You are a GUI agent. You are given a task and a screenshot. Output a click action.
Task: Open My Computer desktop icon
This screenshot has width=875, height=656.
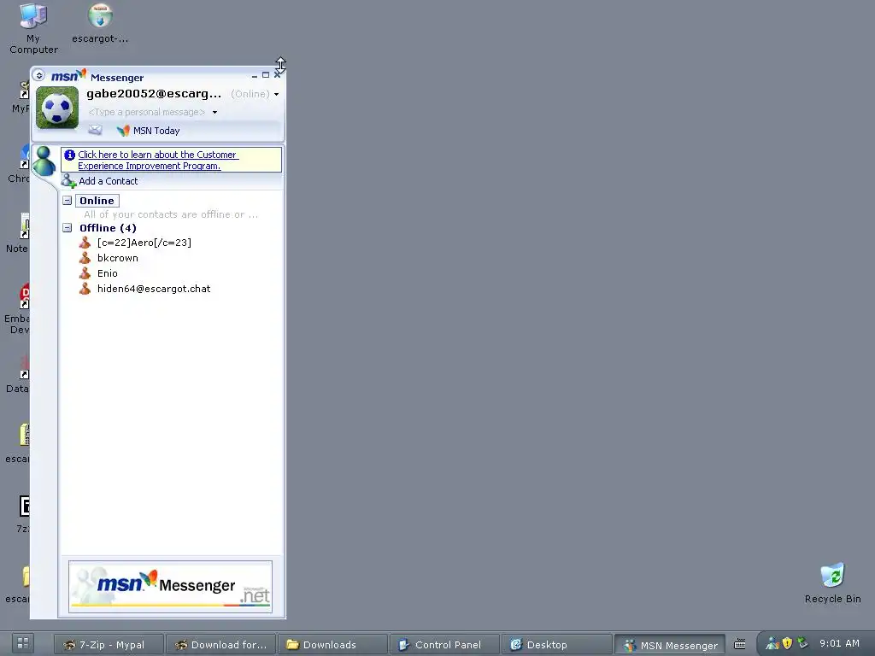33,28
